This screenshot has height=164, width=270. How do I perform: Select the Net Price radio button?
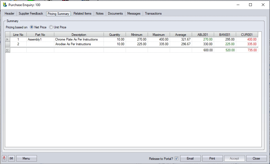32,27
